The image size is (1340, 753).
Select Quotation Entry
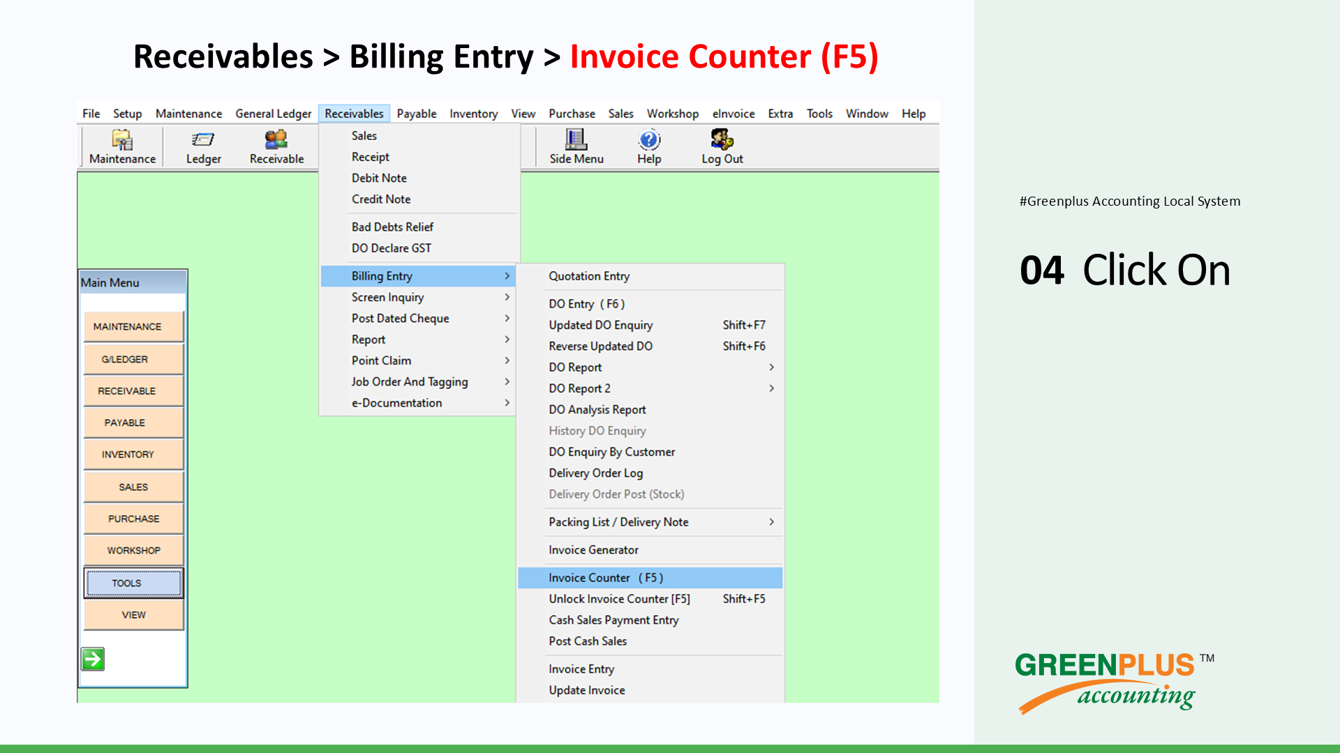click(x=650, y=276)
